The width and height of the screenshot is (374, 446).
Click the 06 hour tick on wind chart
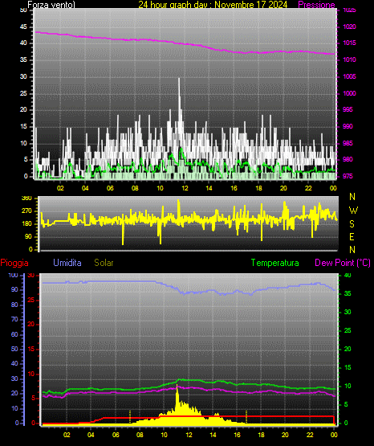coord(110,188)
